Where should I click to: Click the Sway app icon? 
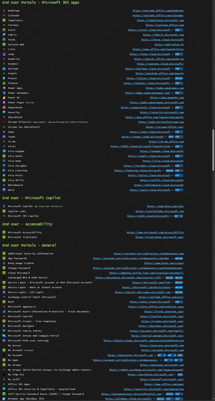(4, 132)
